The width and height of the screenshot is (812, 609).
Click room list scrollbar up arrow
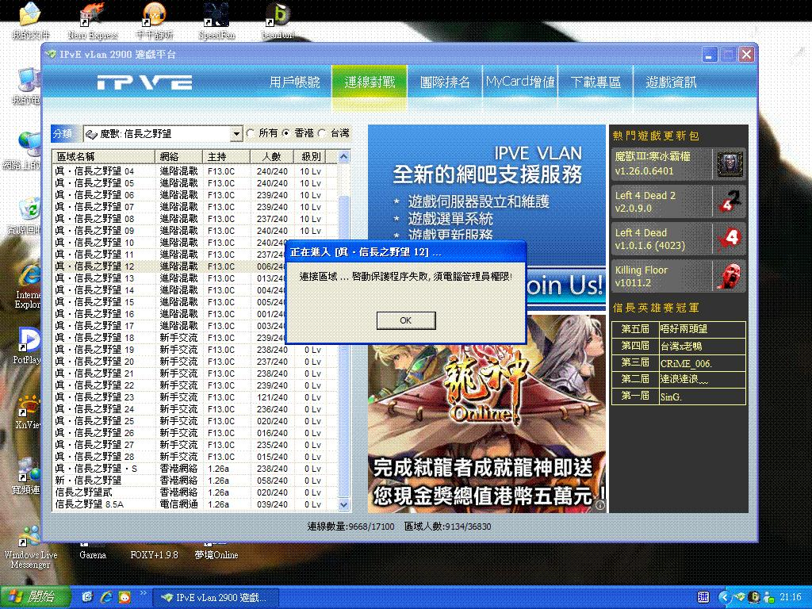[343, 156]
